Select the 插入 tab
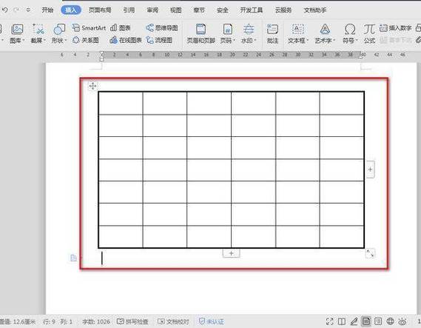The image size is (421, 328). coord(71,10)
